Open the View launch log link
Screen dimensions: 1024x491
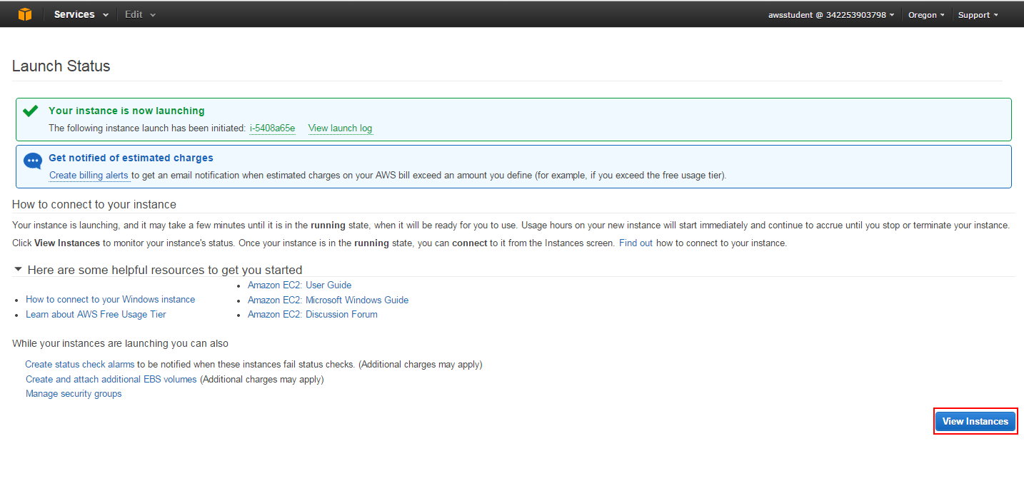tap(340, 128)
